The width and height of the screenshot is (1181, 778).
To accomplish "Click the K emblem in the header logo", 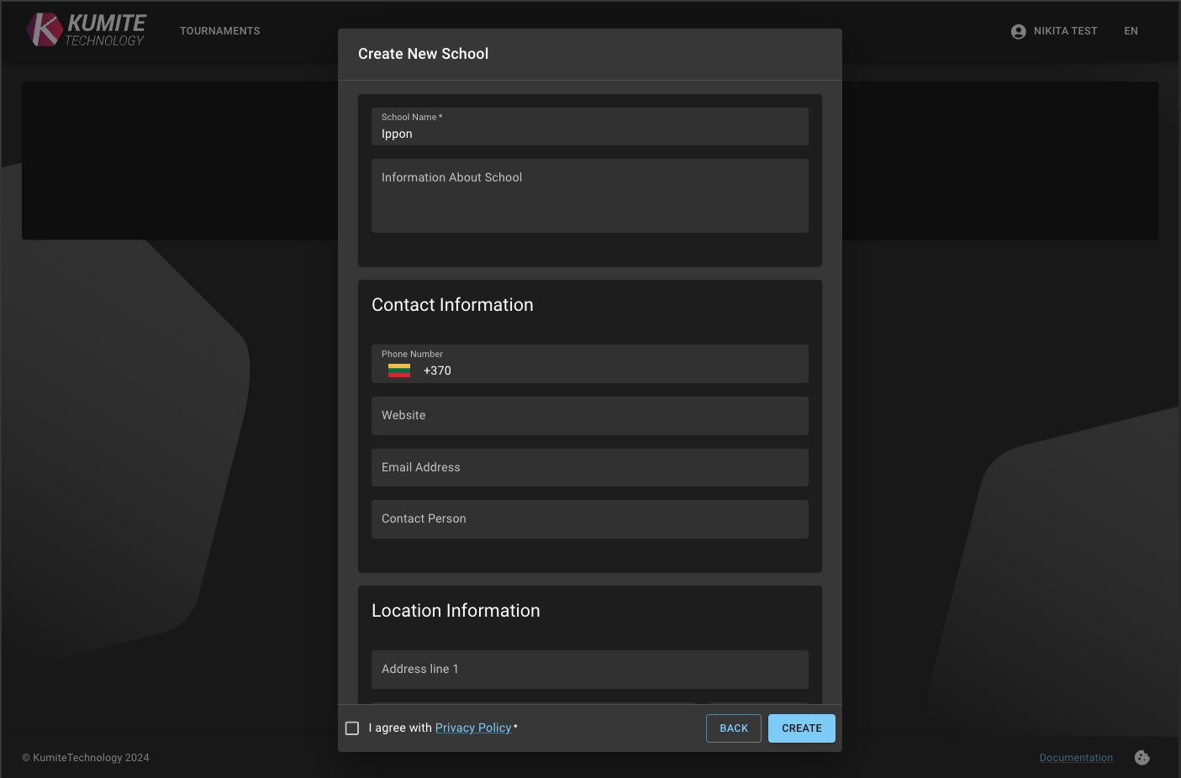I will click(x=45, y=29).
